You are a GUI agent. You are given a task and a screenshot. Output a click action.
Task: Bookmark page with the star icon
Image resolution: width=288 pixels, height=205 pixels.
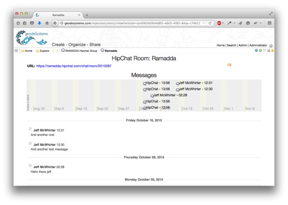[18, 23]
